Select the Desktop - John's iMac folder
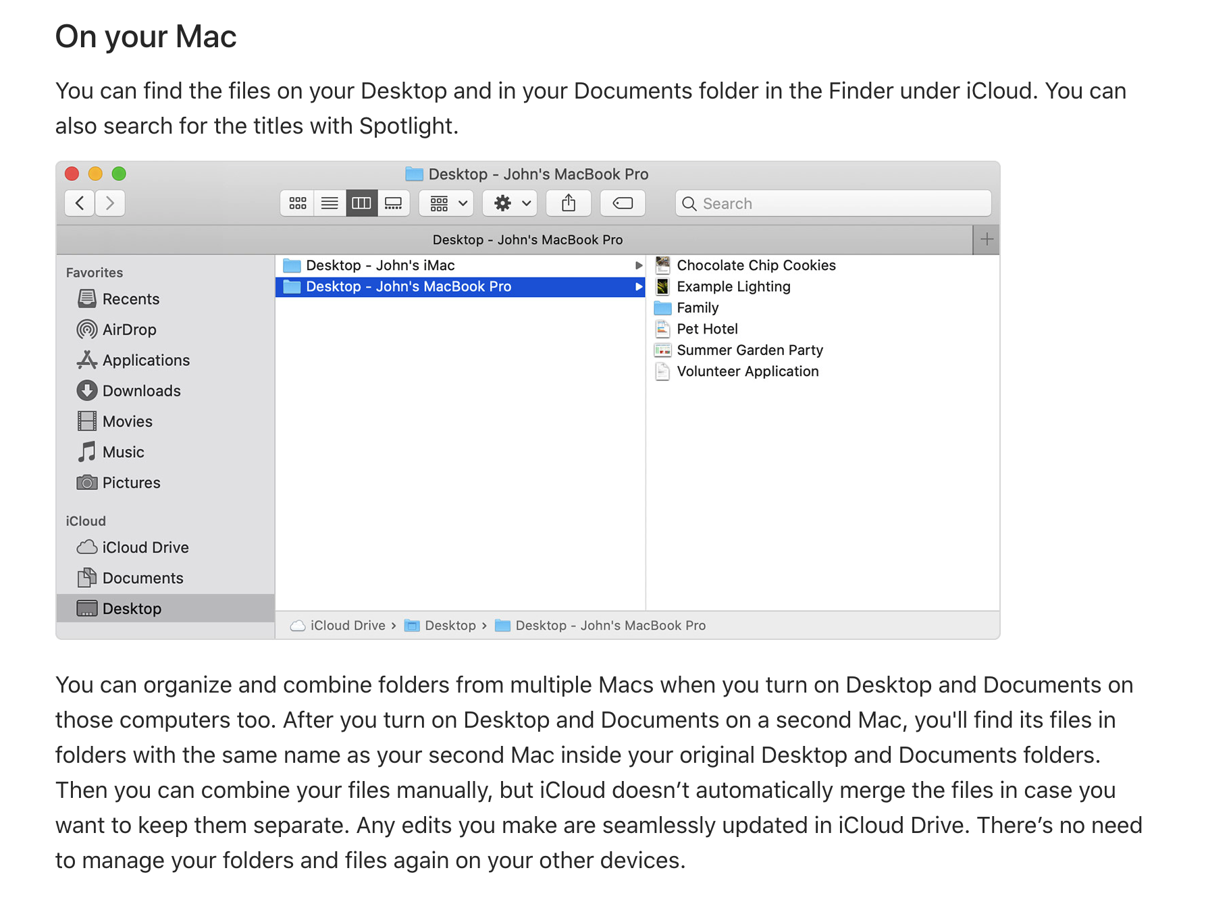1206x914 pixels. (x=461, y=265)
